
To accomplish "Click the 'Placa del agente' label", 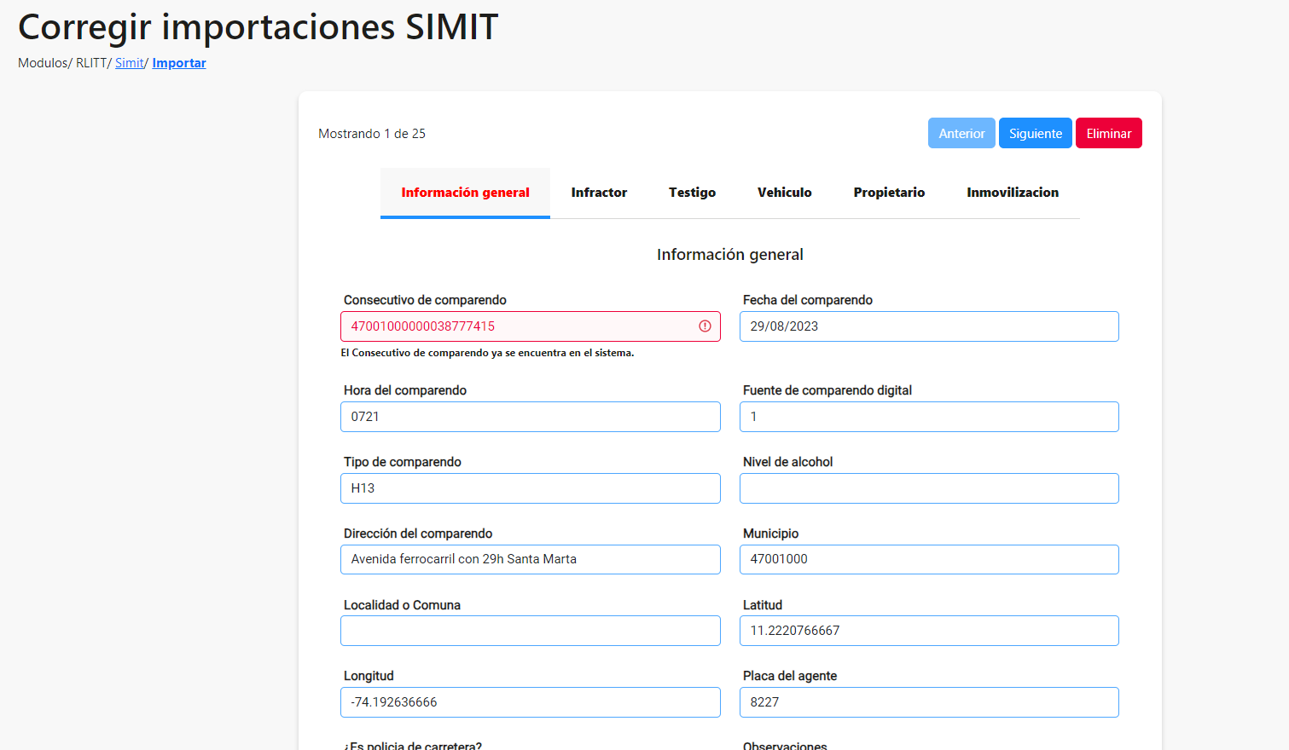I will (x=790, y=676).
